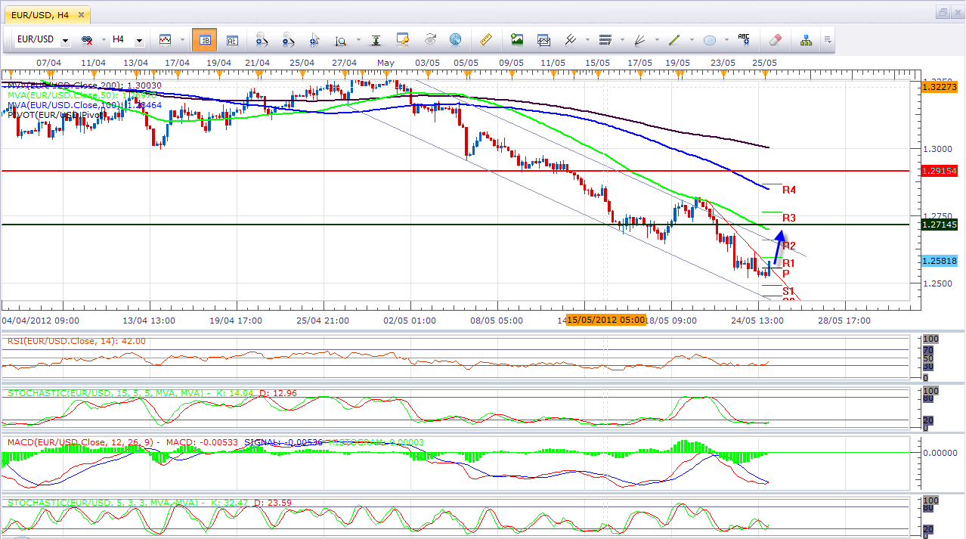Open the shape tool dropdown arrow

tap(726, 40)
